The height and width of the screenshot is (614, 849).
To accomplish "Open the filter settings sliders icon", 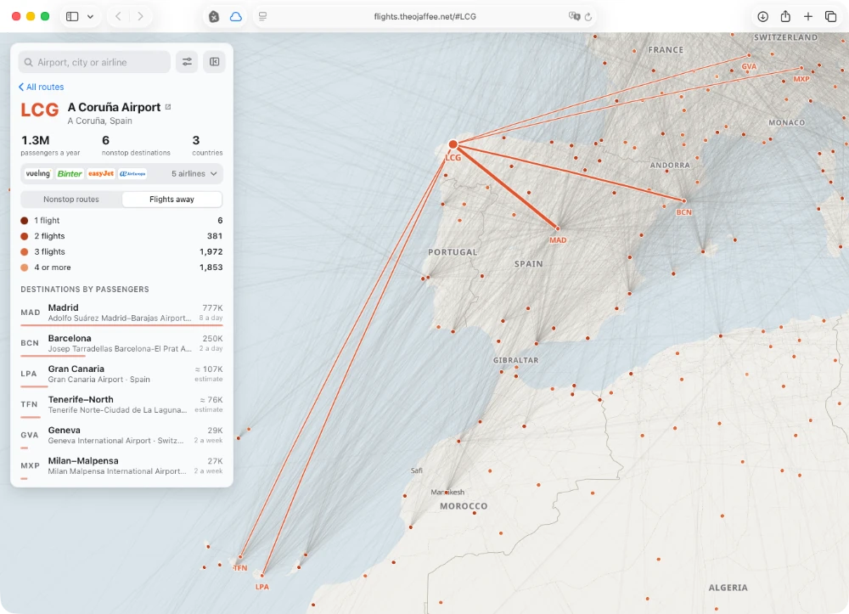I will (187, 62).
